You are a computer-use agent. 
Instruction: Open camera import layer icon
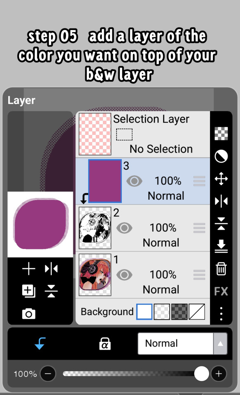(x=28, y=314)
